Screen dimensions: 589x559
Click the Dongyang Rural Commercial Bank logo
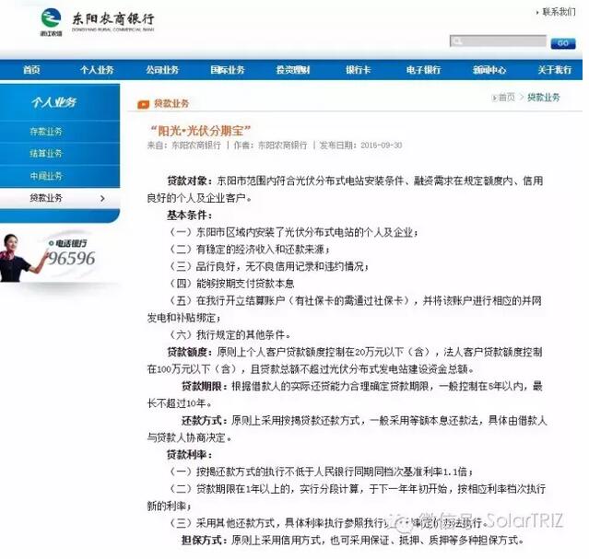(x=98, y=21)
